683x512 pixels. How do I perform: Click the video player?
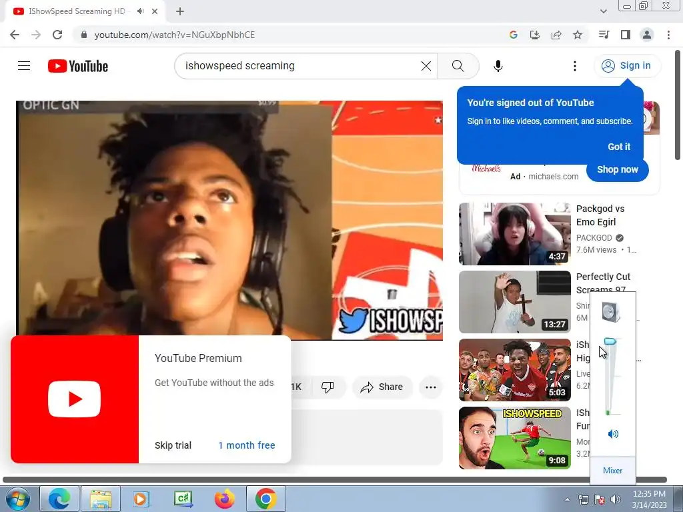229,220
